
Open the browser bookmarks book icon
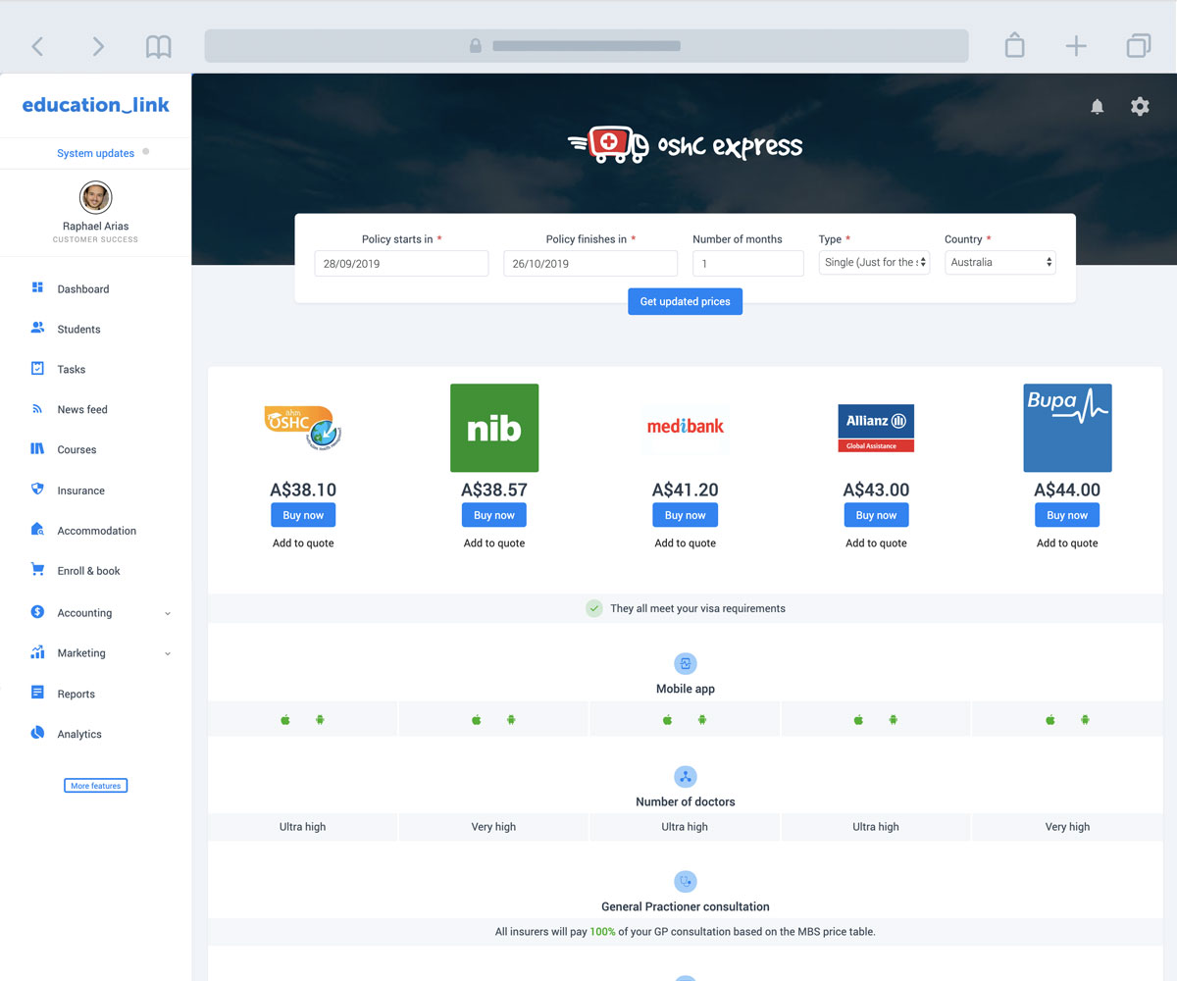158,46
